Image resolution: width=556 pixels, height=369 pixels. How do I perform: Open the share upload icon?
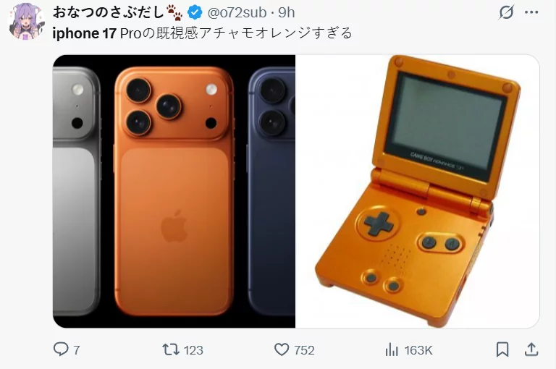(x=531, y=349)
